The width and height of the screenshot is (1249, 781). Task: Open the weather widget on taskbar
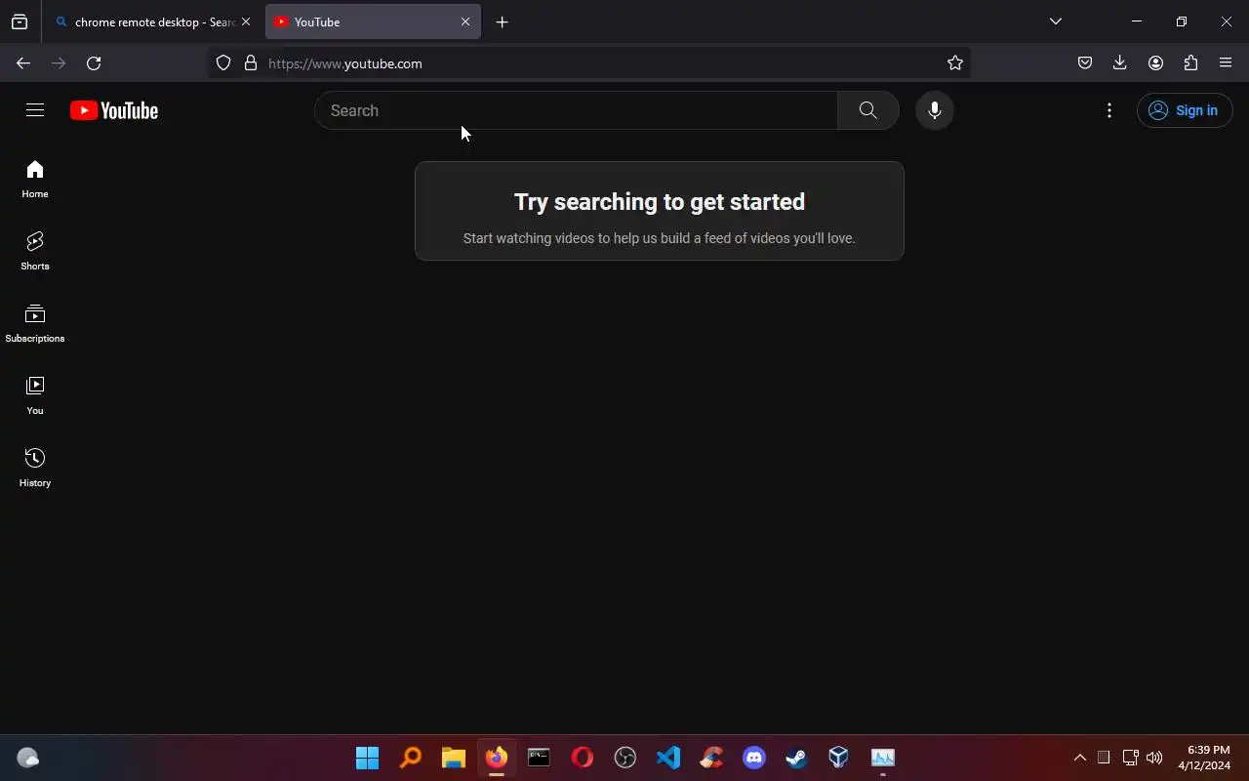click(28, 758)
